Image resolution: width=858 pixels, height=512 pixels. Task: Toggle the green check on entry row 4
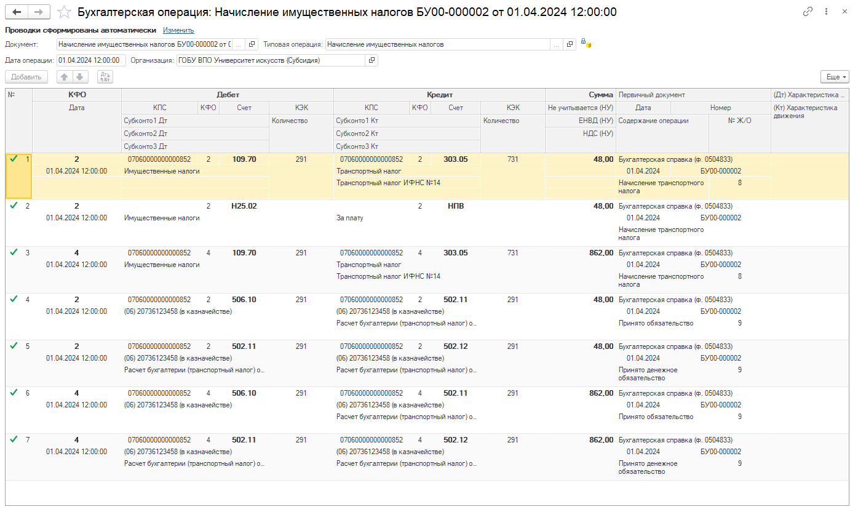(14, 299)
